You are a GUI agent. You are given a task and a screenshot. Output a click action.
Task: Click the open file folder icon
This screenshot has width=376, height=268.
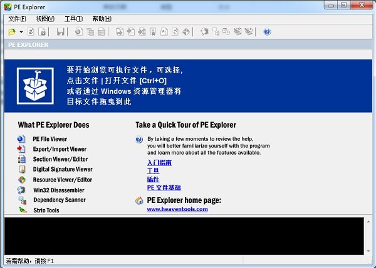(12, 31)
